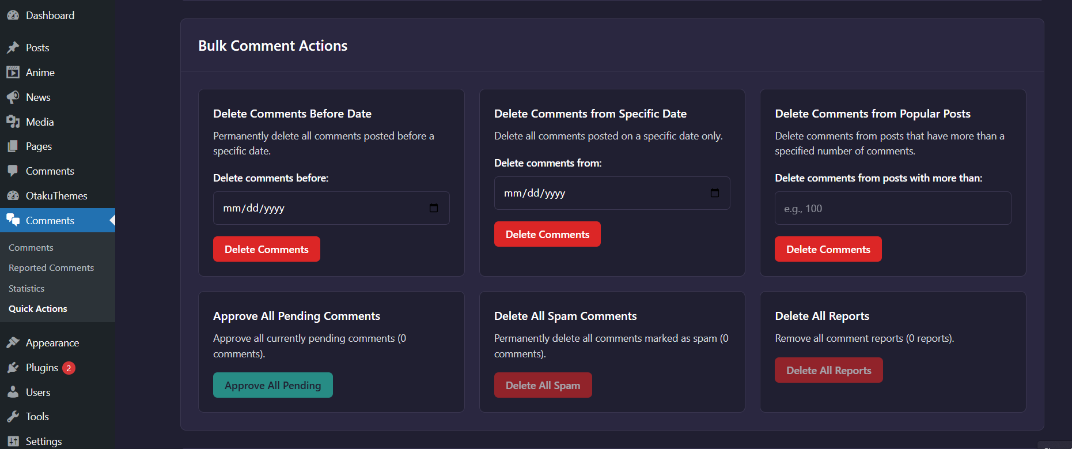Viewport: 1072px width, 449px height.
Task: Click the Users person icon
Action: coord(13,393)
